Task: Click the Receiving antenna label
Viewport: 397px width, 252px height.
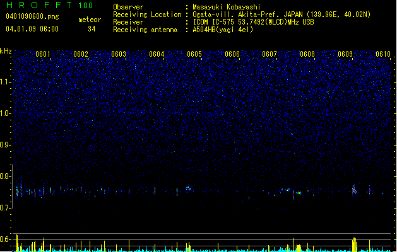Action: (x=145, y=30)
